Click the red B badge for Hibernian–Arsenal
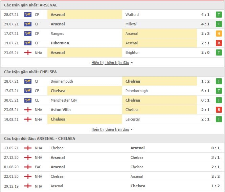225x192 pixels. pos(219,43)
